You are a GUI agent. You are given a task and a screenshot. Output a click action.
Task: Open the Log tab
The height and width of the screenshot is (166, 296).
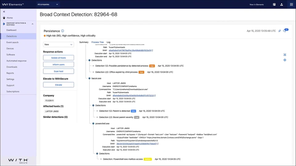[108, 42]
